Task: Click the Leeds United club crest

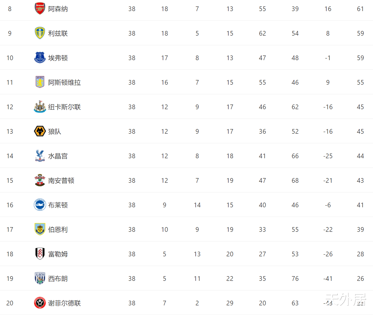Action: point(40,33)
